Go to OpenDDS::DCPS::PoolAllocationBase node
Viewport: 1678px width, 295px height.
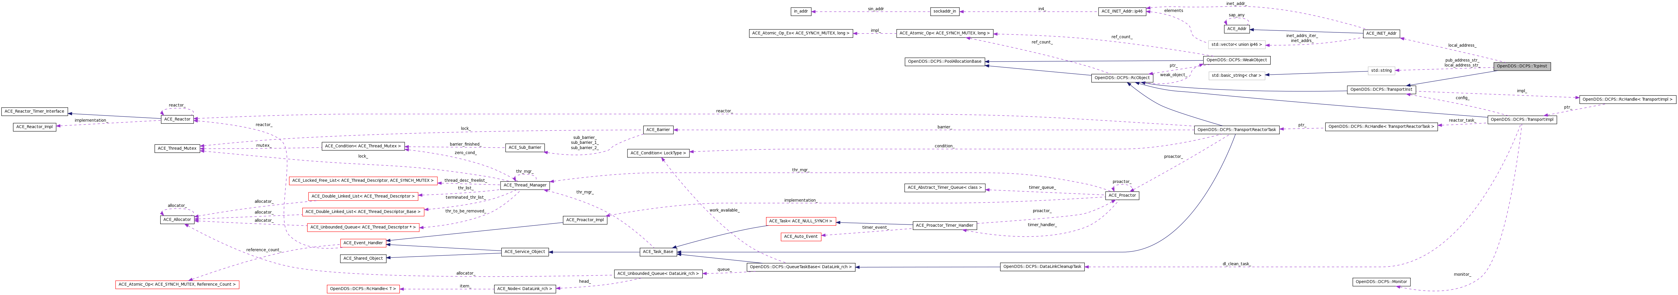pos(944,62)
